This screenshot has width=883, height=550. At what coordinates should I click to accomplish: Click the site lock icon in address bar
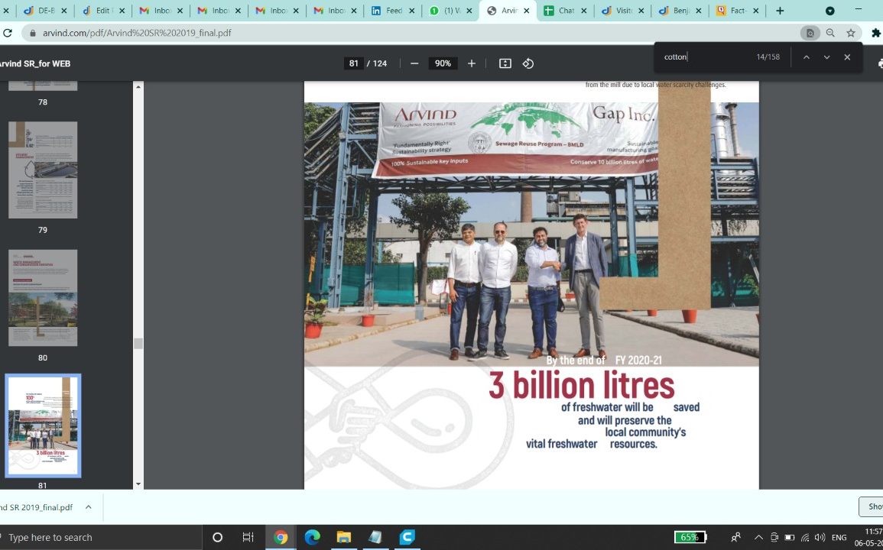point(33,33)
